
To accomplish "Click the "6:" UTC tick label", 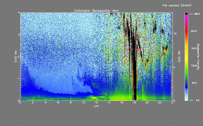I will click(59, 103).
